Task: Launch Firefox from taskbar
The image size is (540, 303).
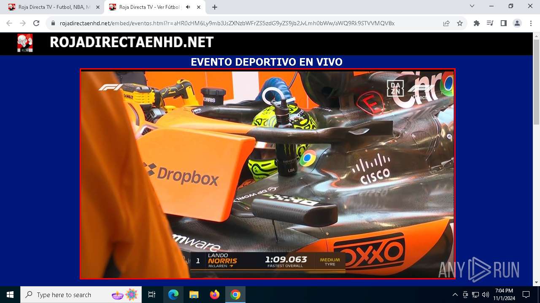Action: coord(215,295)
